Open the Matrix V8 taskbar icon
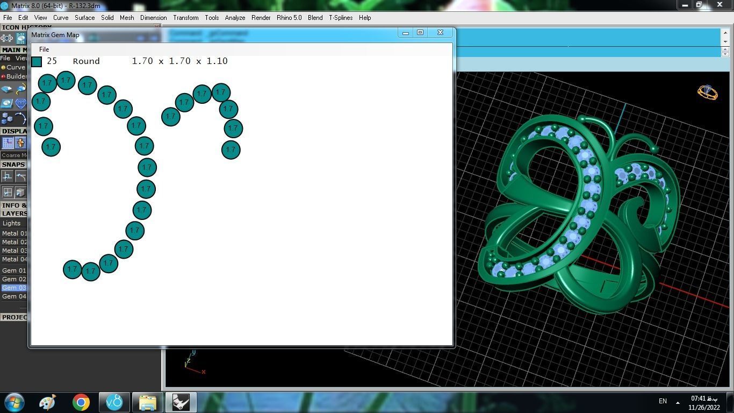The width and height of the screenshot is (734, 413). (x=114, y=402)
